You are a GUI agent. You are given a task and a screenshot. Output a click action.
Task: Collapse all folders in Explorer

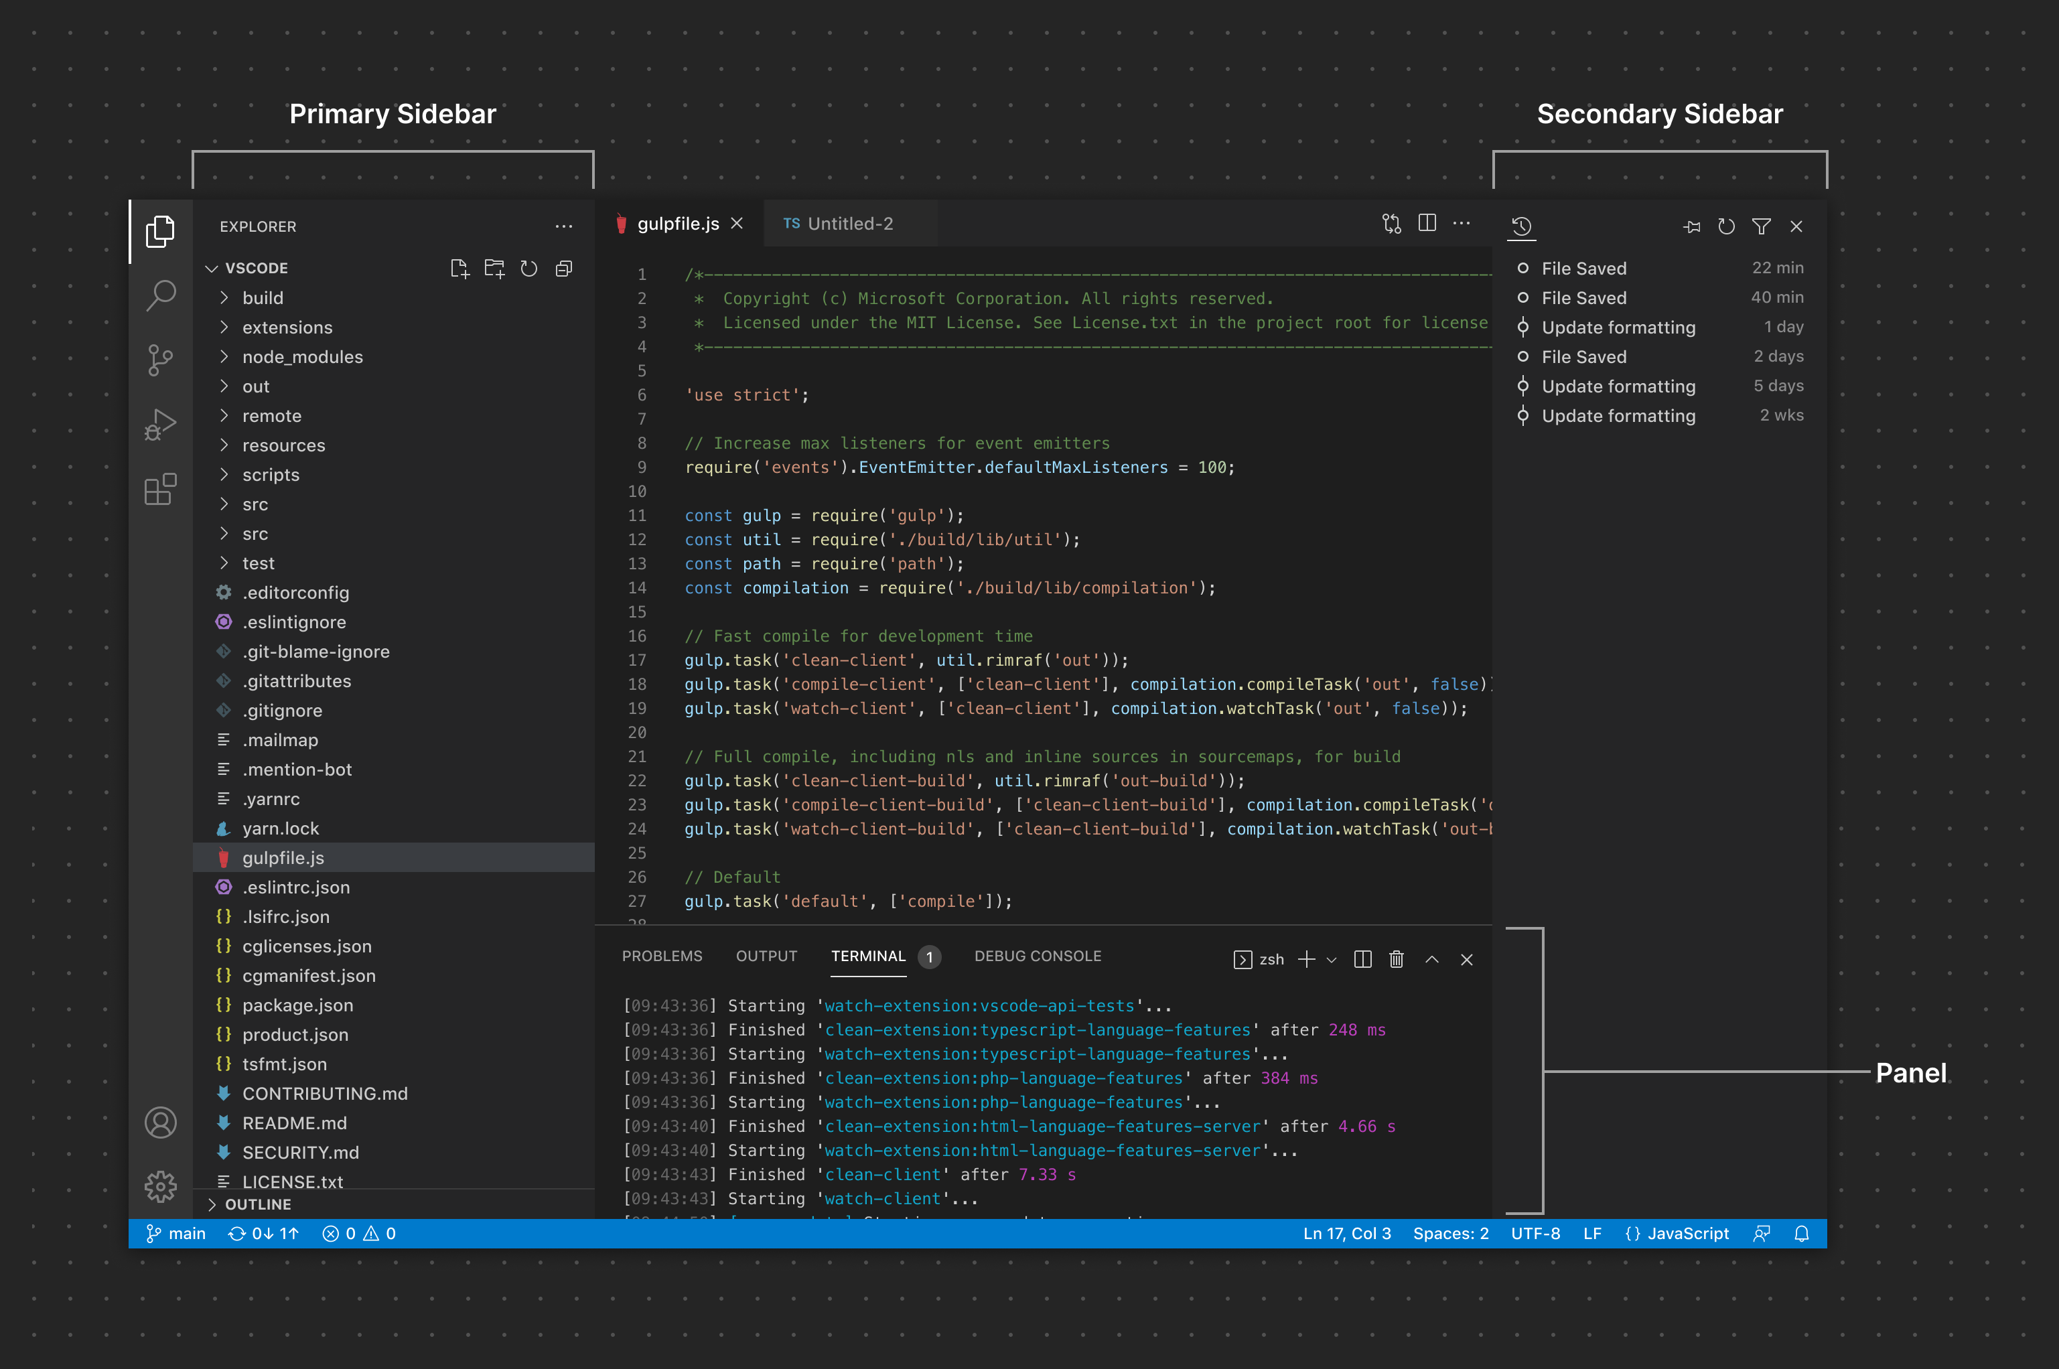(x=564, y=268)
